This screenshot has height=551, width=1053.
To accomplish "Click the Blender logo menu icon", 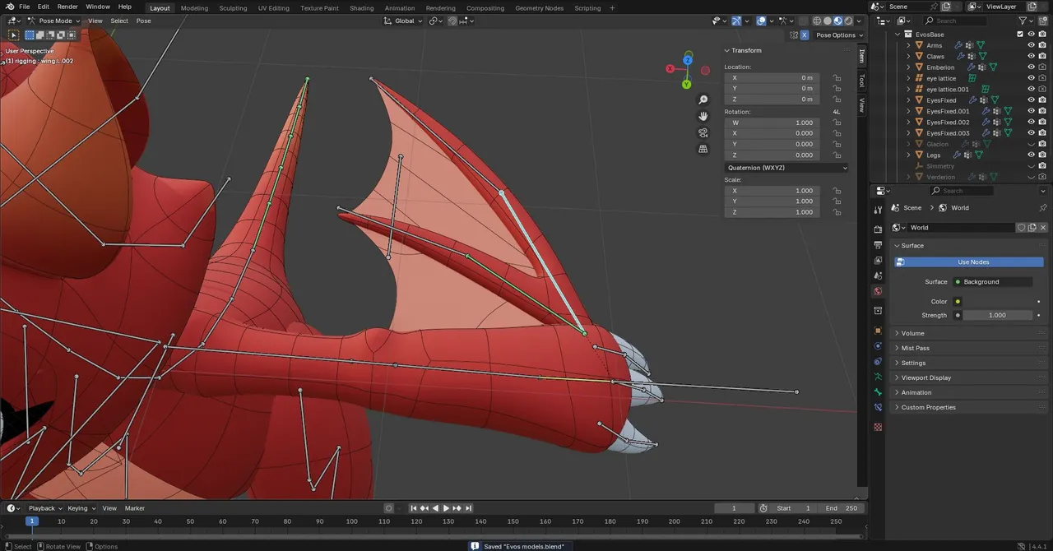I will (10, 7).
